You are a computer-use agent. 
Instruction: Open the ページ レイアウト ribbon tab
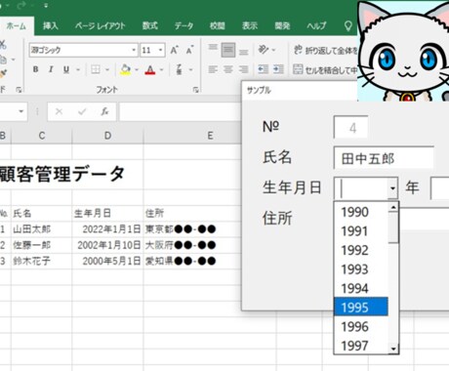click(101, 26)
